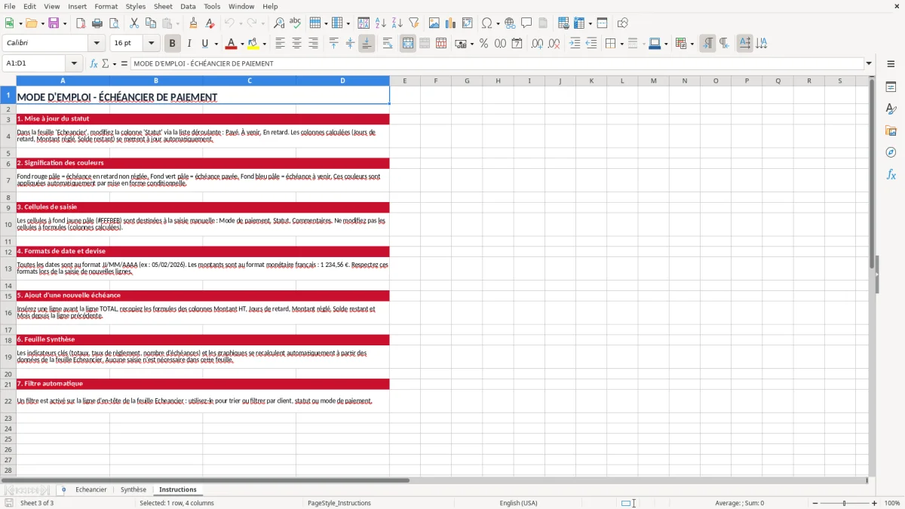This screenshot has height=509, width=905.
Task: Click the formula input line
Action: click(x=496, y=63)
